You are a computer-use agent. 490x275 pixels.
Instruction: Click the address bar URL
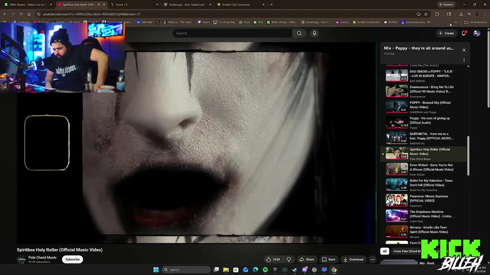91,14
